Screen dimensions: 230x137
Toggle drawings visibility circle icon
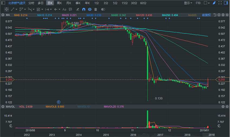tap(90, 9)
